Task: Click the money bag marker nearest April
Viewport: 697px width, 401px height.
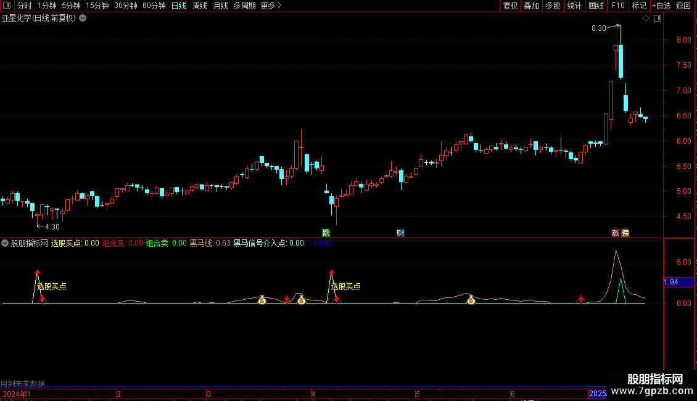Action: [x=302, y=300]
